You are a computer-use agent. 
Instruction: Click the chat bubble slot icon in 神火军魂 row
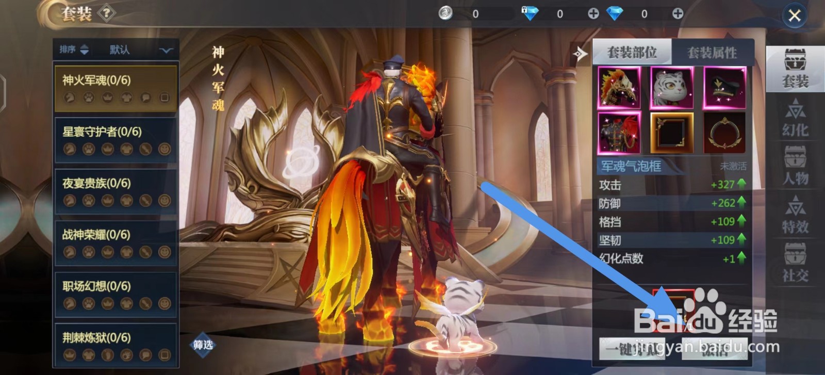(x=146, y=97)
